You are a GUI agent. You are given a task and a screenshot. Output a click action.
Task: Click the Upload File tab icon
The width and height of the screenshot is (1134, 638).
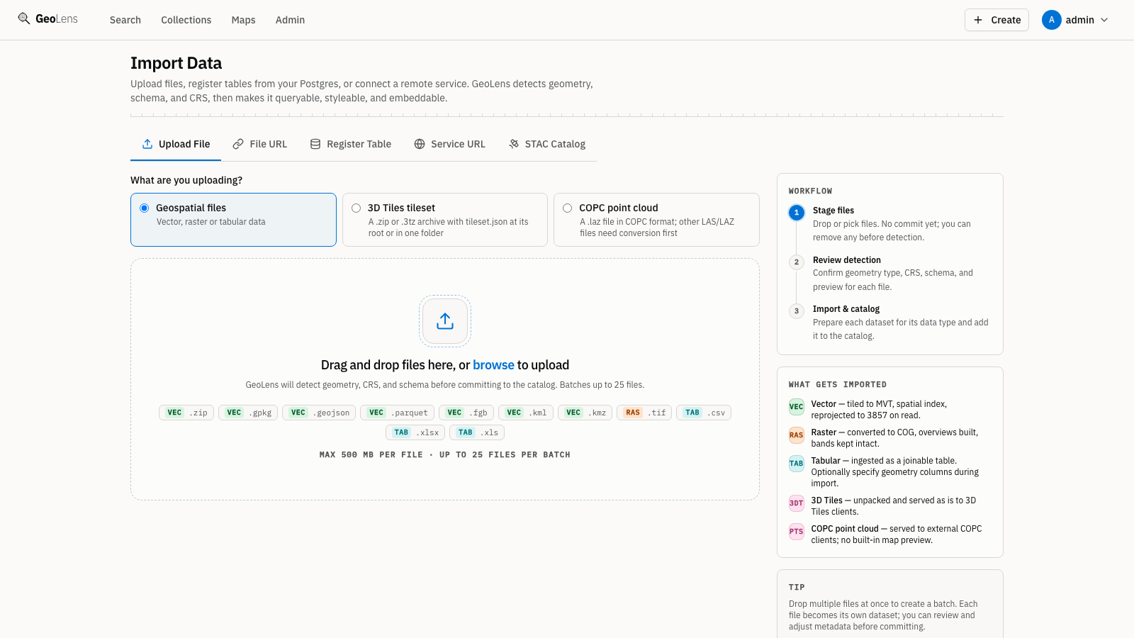click(147, 144)
